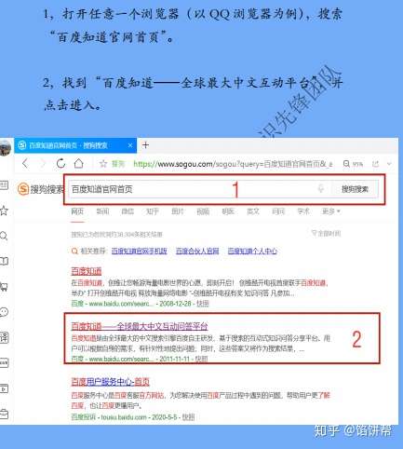Switch to the 英文 search tab
This screenshot has width=403, height=449.
(x=253, y=211)
